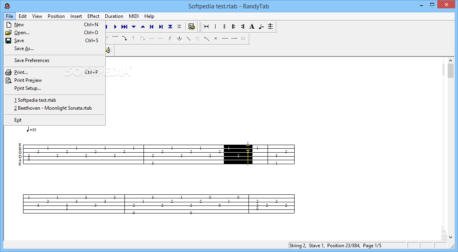This screenshot has height=252, width=458.
Task: Click the status bar position text
Action: (335, 246)
